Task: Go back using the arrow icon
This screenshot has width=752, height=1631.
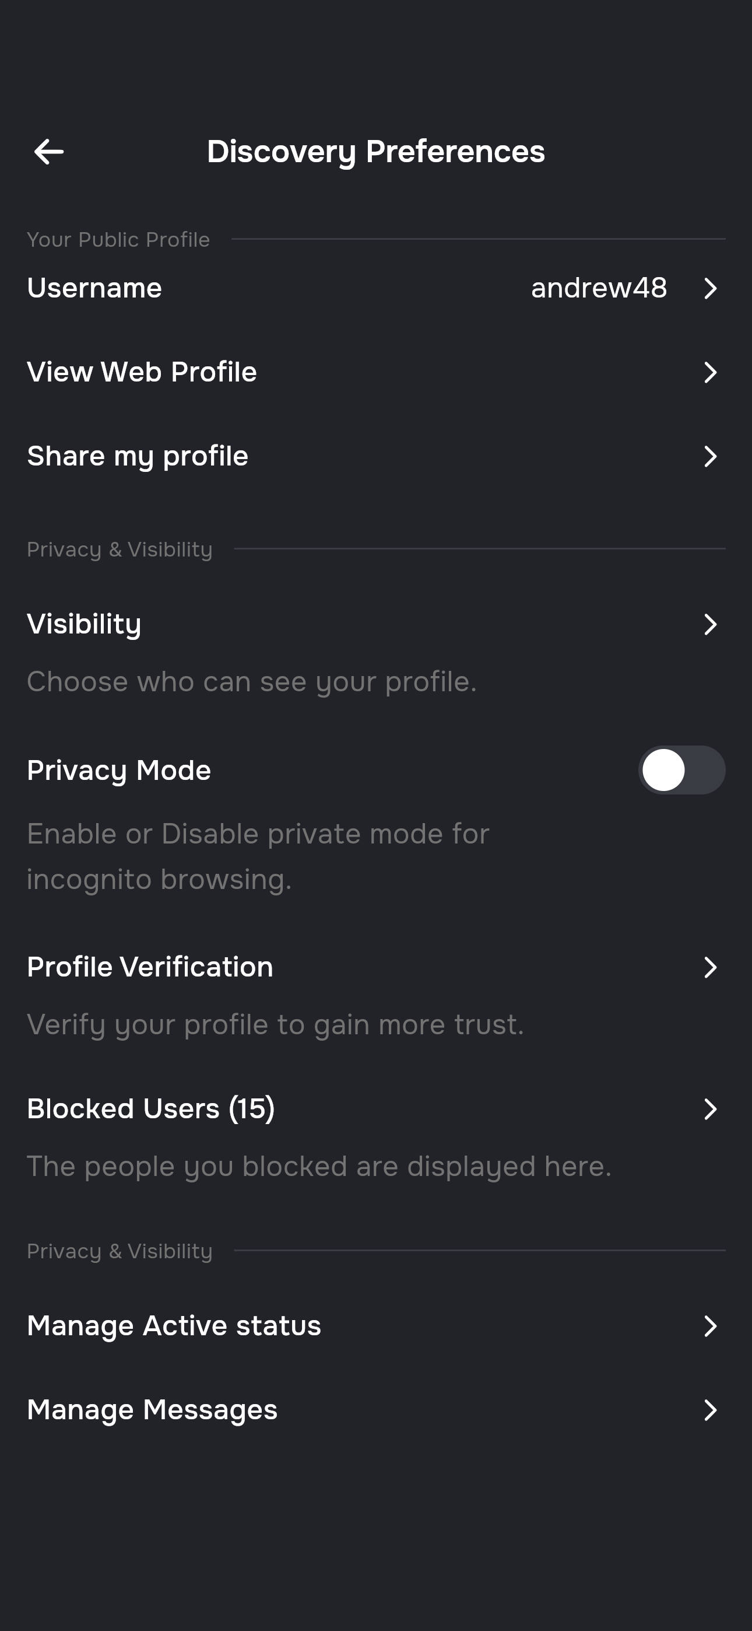Action: 49,152
